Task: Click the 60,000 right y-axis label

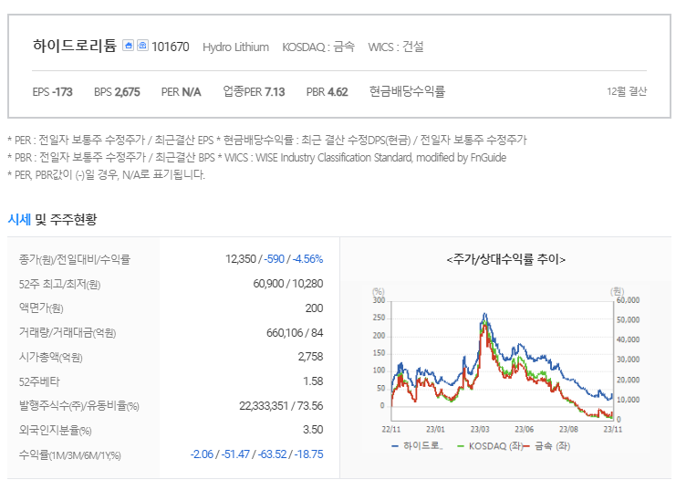Action: coord(629,300)
